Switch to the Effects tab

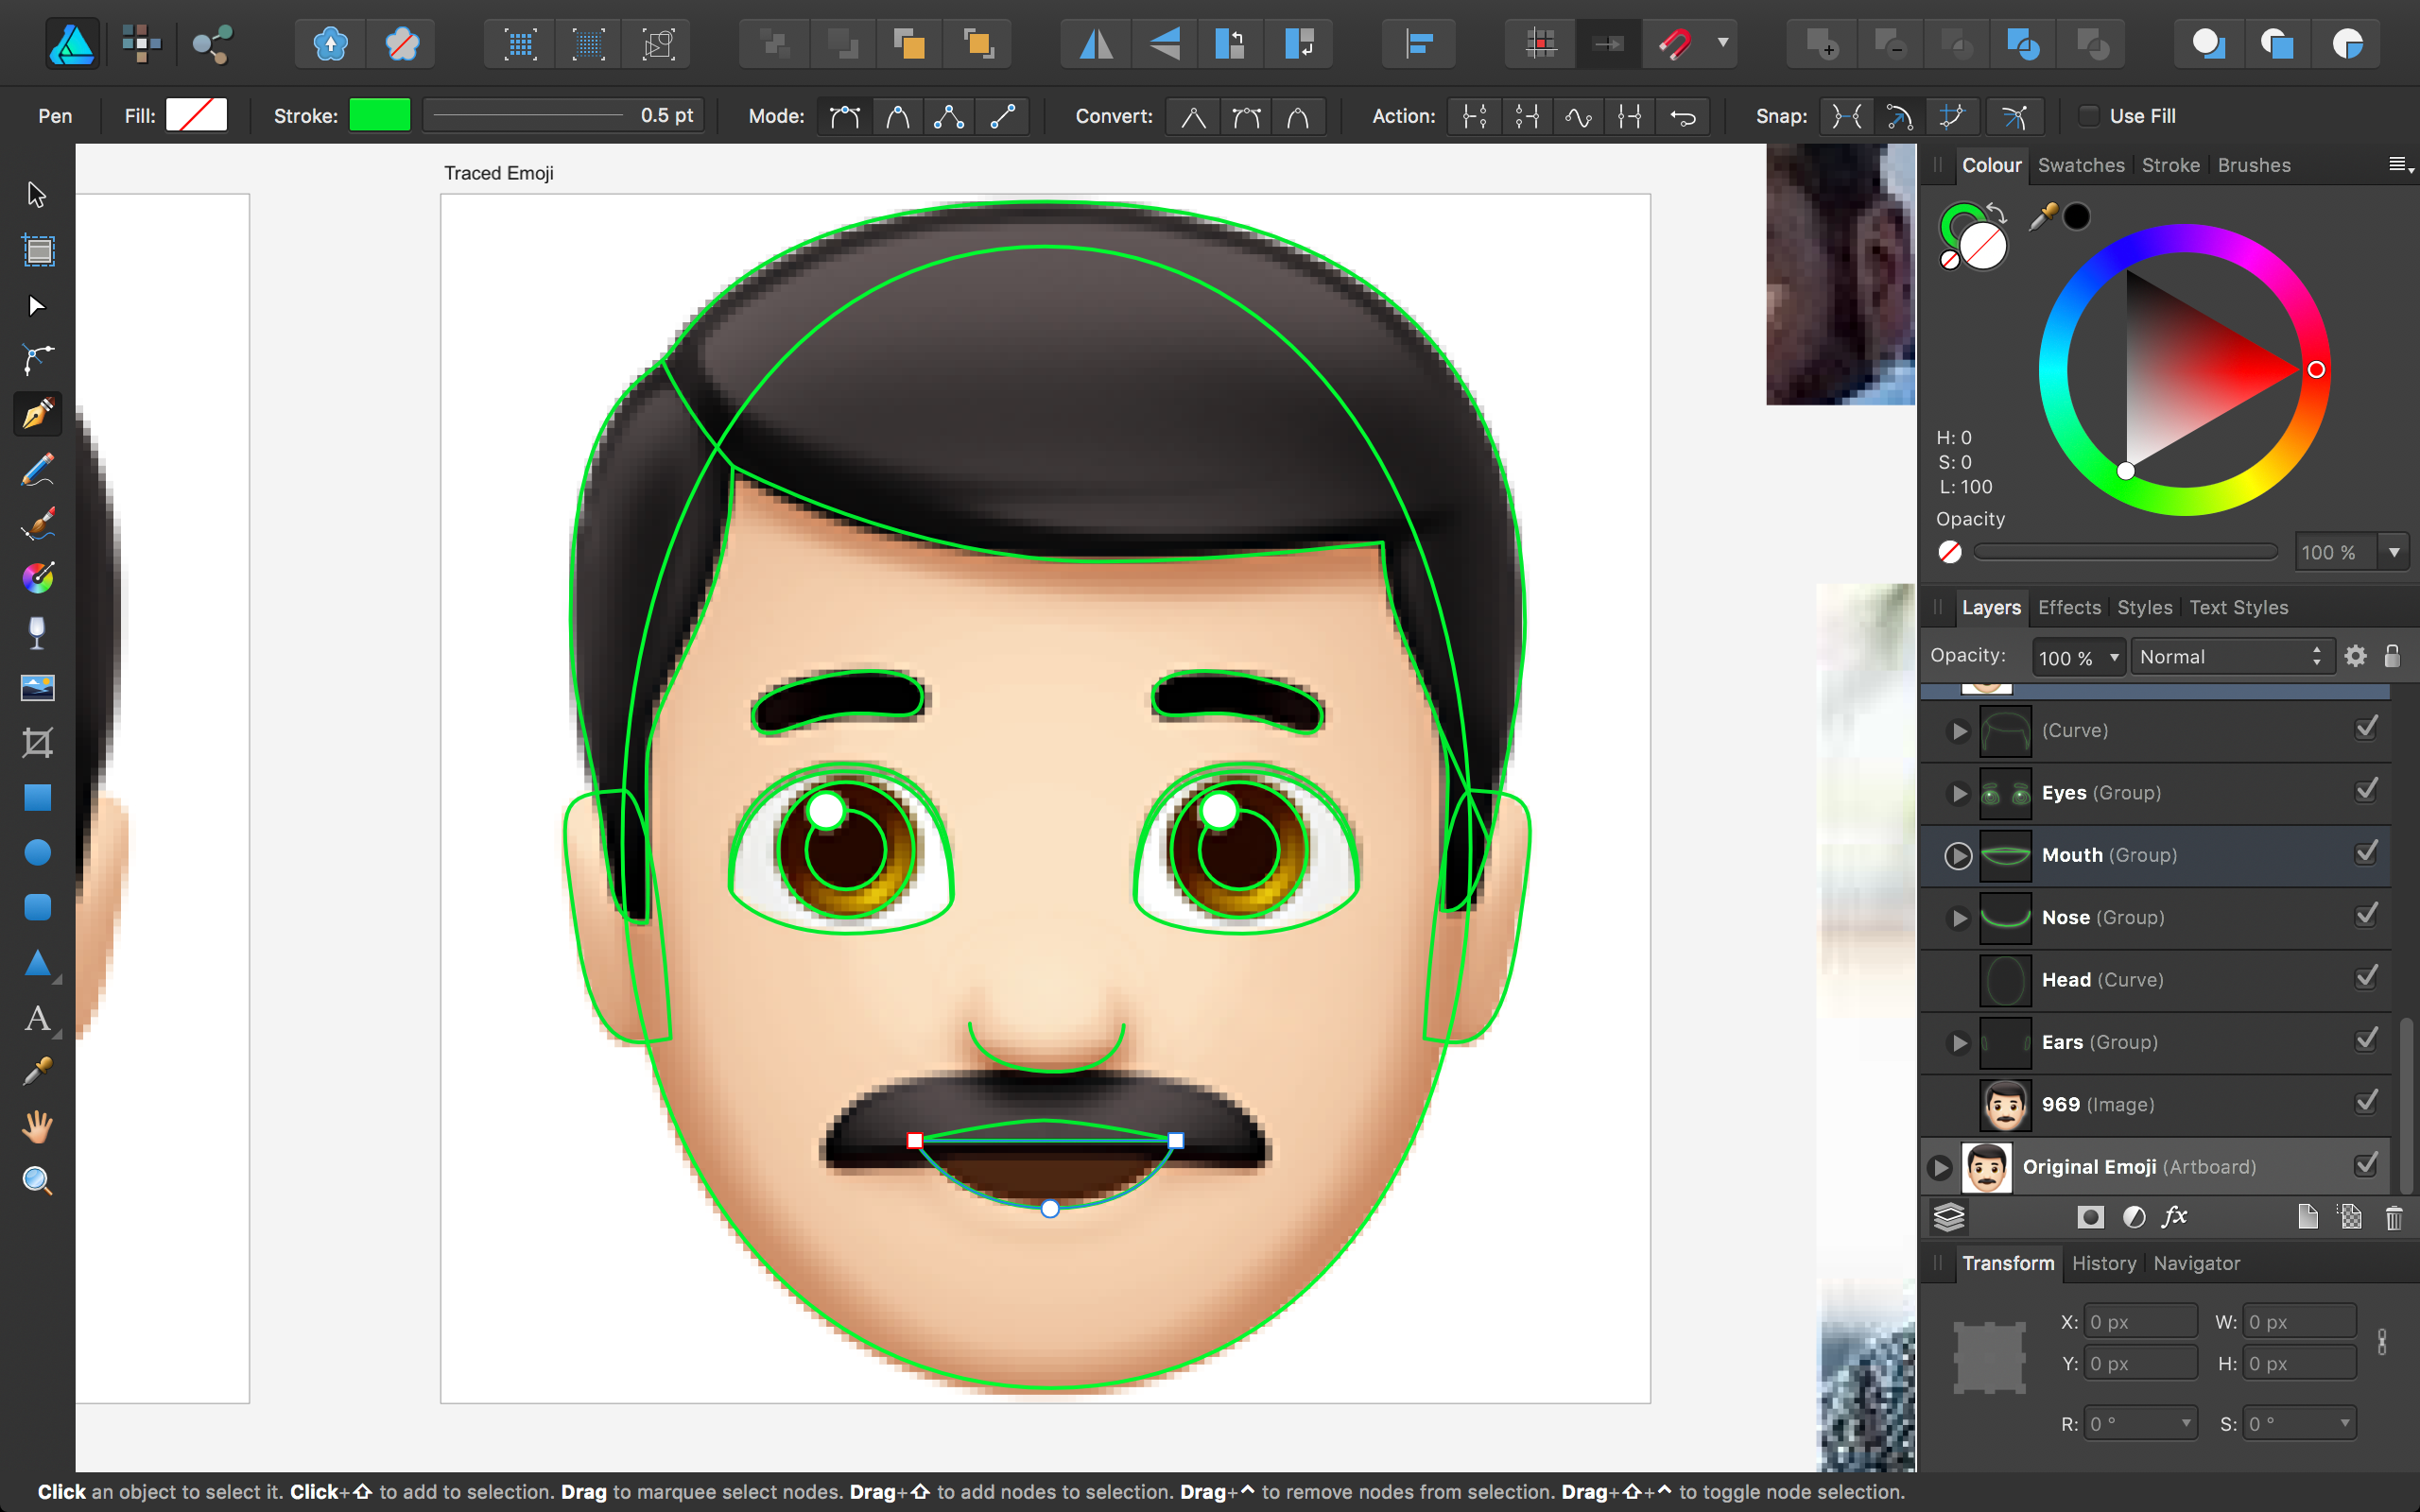pos(2069,607)
